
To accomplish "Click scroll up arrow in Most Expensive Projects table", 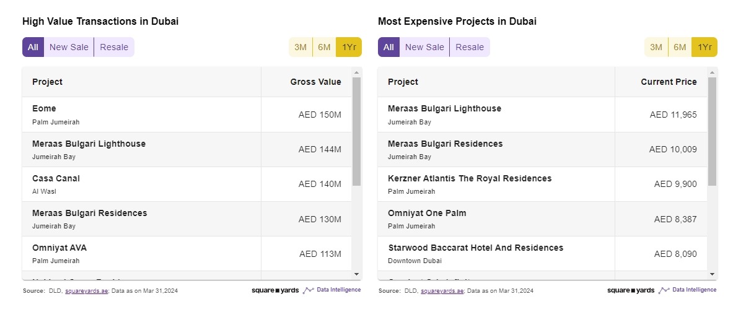I will [712, 72].
